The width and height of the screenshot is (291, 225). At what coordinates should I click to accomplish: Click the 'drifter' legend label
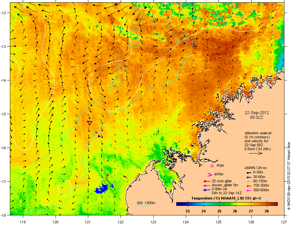219,174
